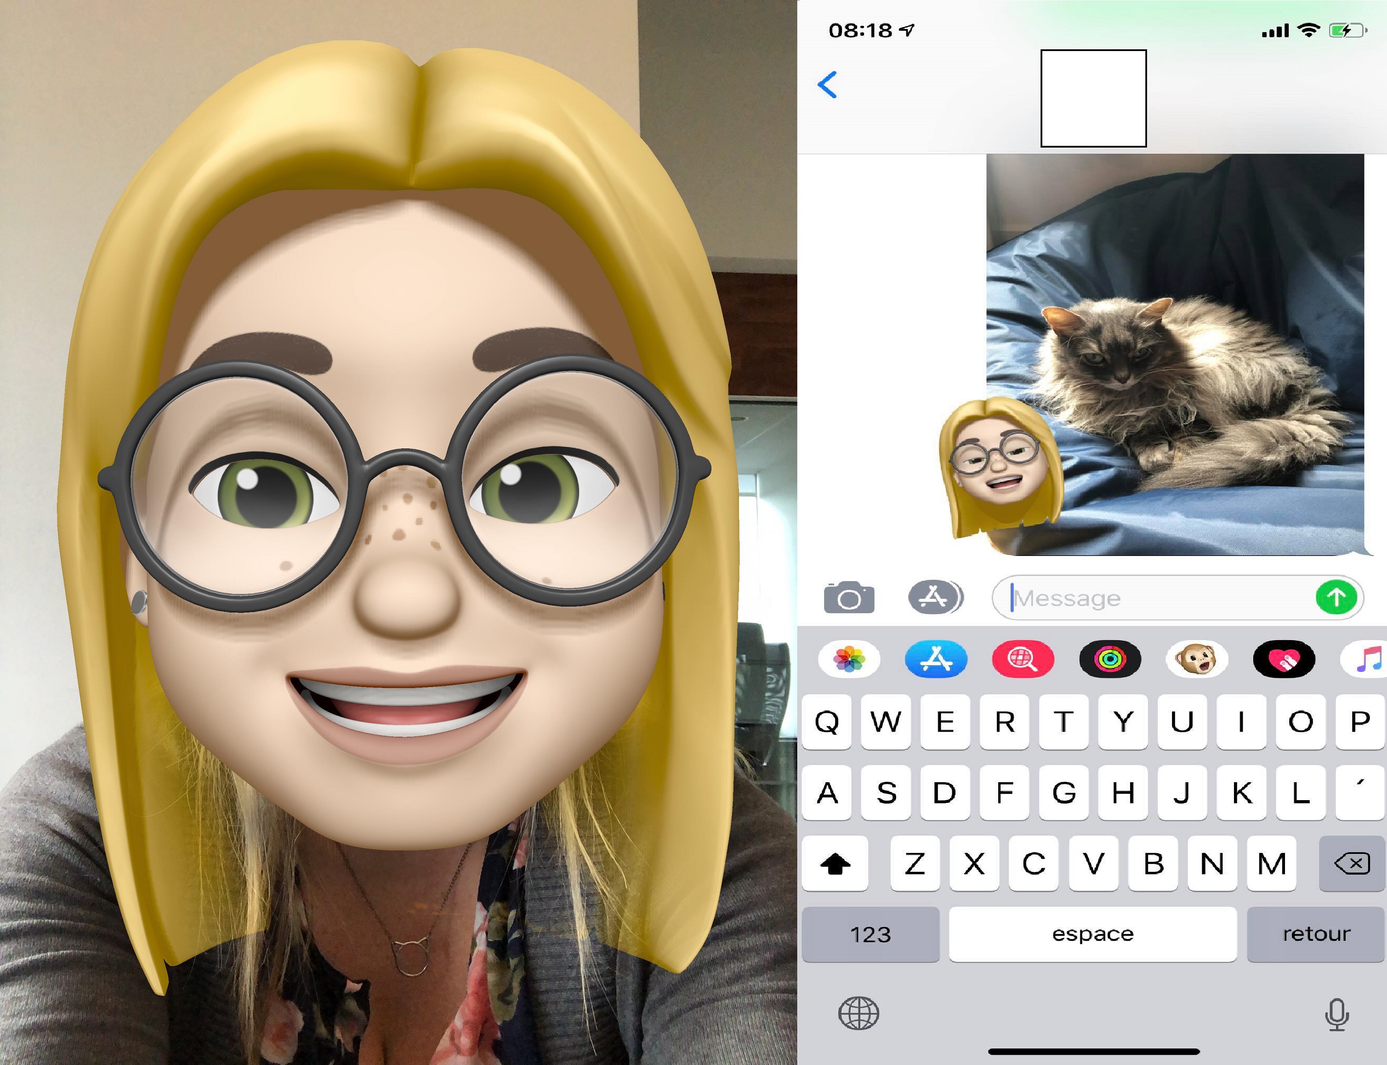Tap the 08:18 clock in status bar
The image size is (1387, 1065).
tap(860, 30)
